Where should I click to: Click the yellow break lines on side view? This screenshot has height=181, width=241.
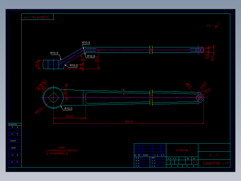pyautogui.click(x=151, y=50)
